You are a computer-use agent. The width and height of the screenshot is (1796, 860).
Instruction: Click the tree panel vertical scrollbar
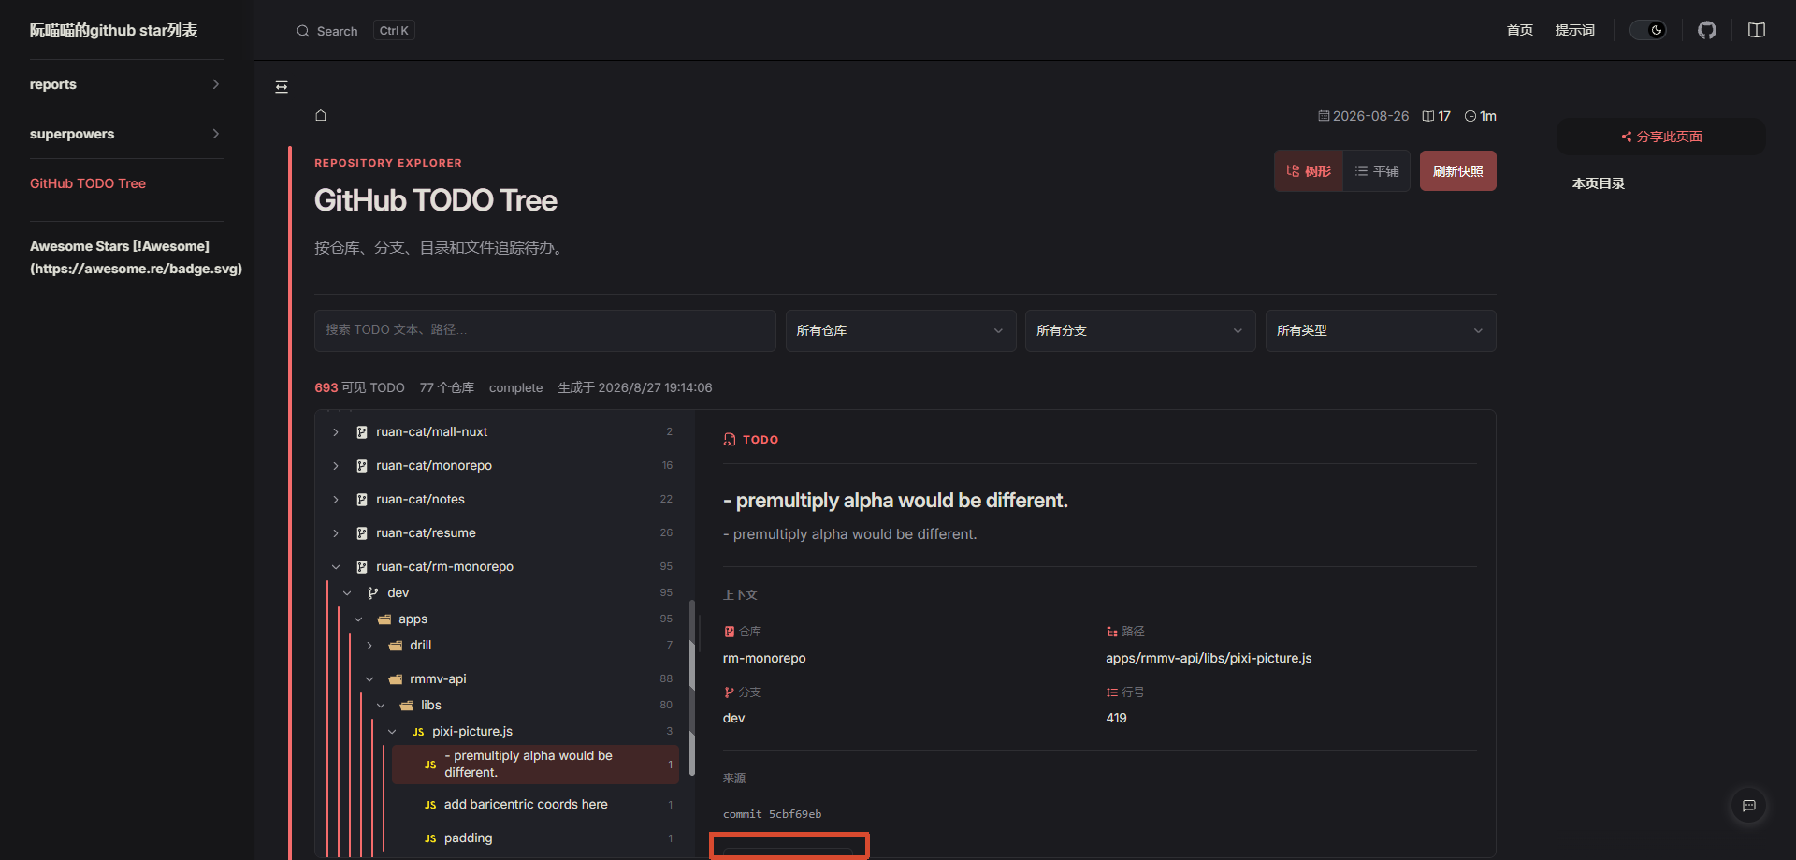tap(692, 688)
